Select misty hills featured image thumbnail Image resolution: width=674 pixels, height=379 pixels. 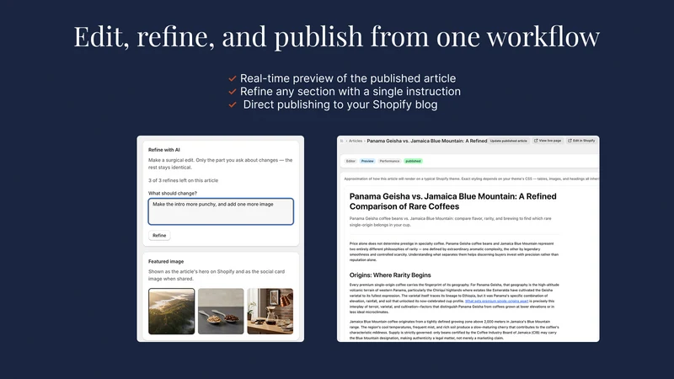pyautogui.click(x=172, y=311)
